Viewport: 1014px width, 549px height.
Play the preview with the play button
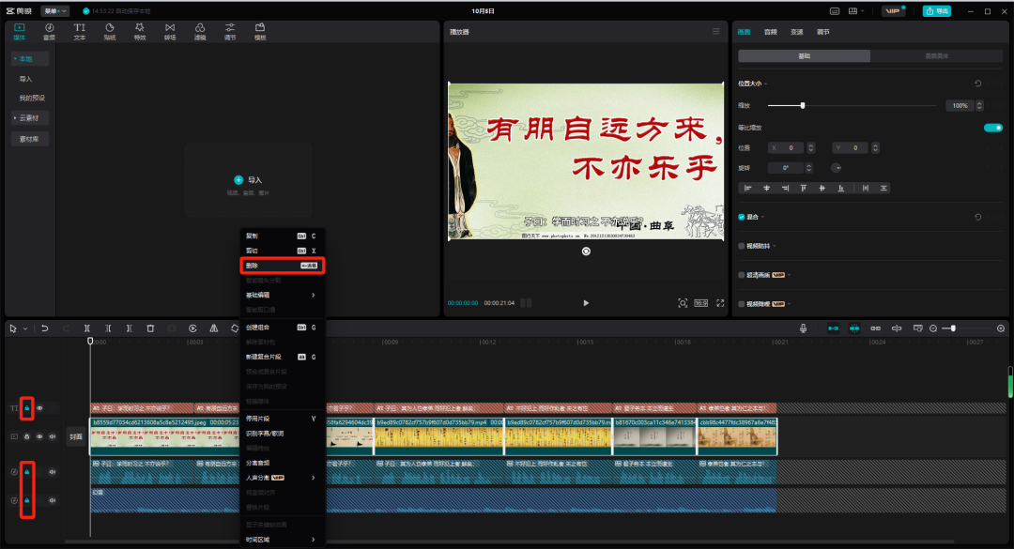586,302
